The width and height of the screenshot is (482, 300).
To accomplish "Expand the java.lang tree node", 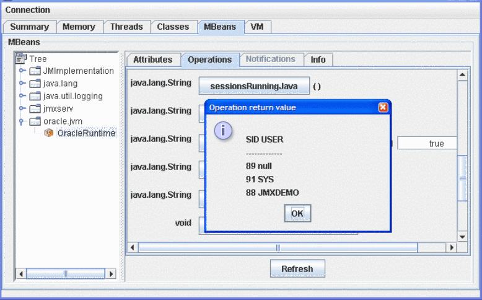I will (22, 83).
